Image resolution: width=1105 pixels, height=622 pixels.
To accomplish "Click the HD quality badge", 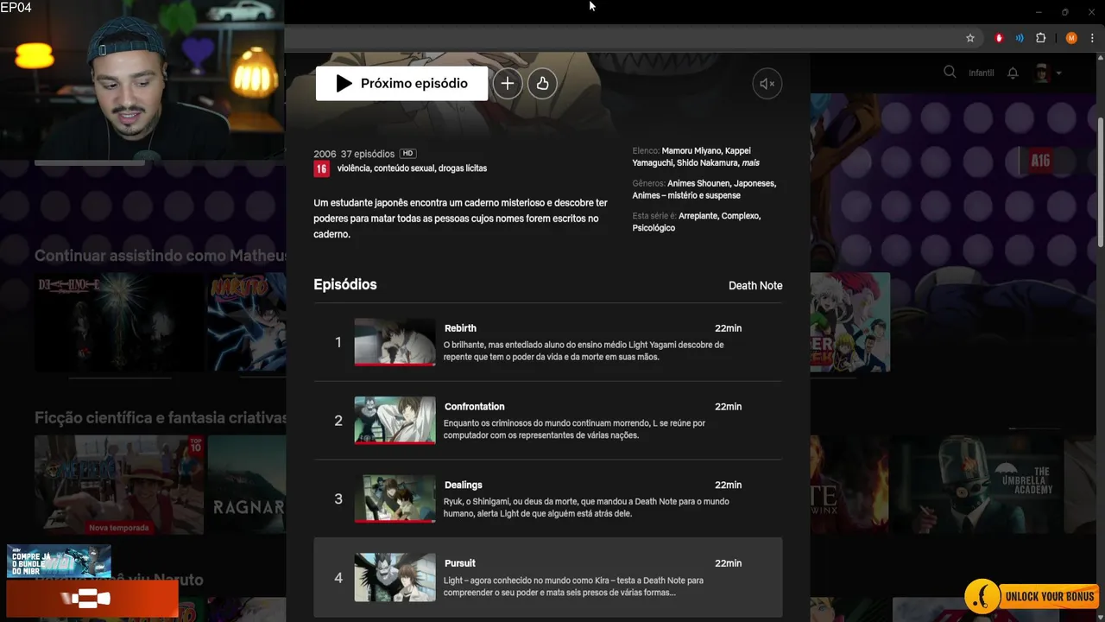I will (x=407, y=154).
